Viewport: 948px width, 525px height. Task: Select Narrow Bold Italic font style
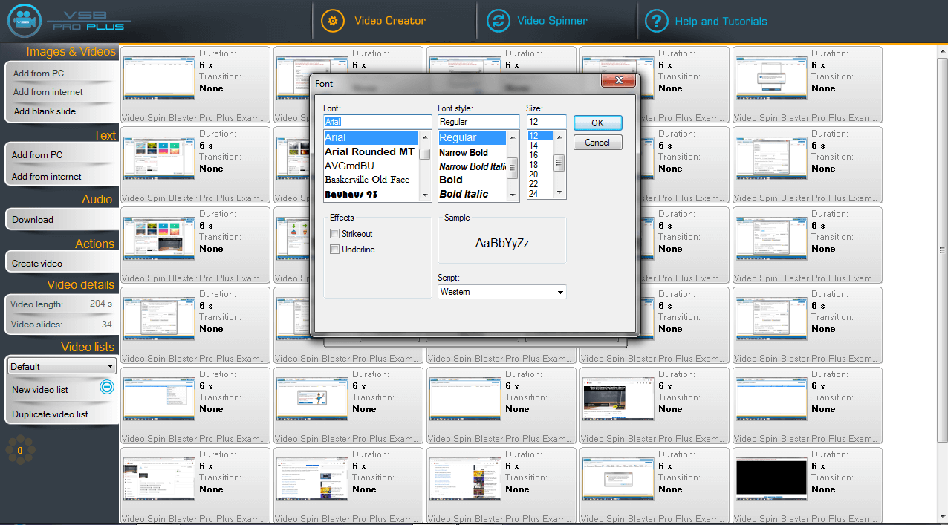[473, 166]
